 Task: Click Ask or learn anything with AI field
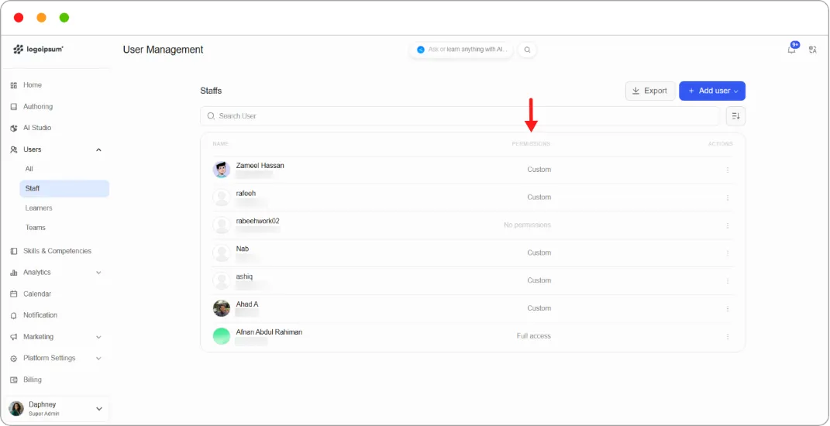[x=462, y=50]
